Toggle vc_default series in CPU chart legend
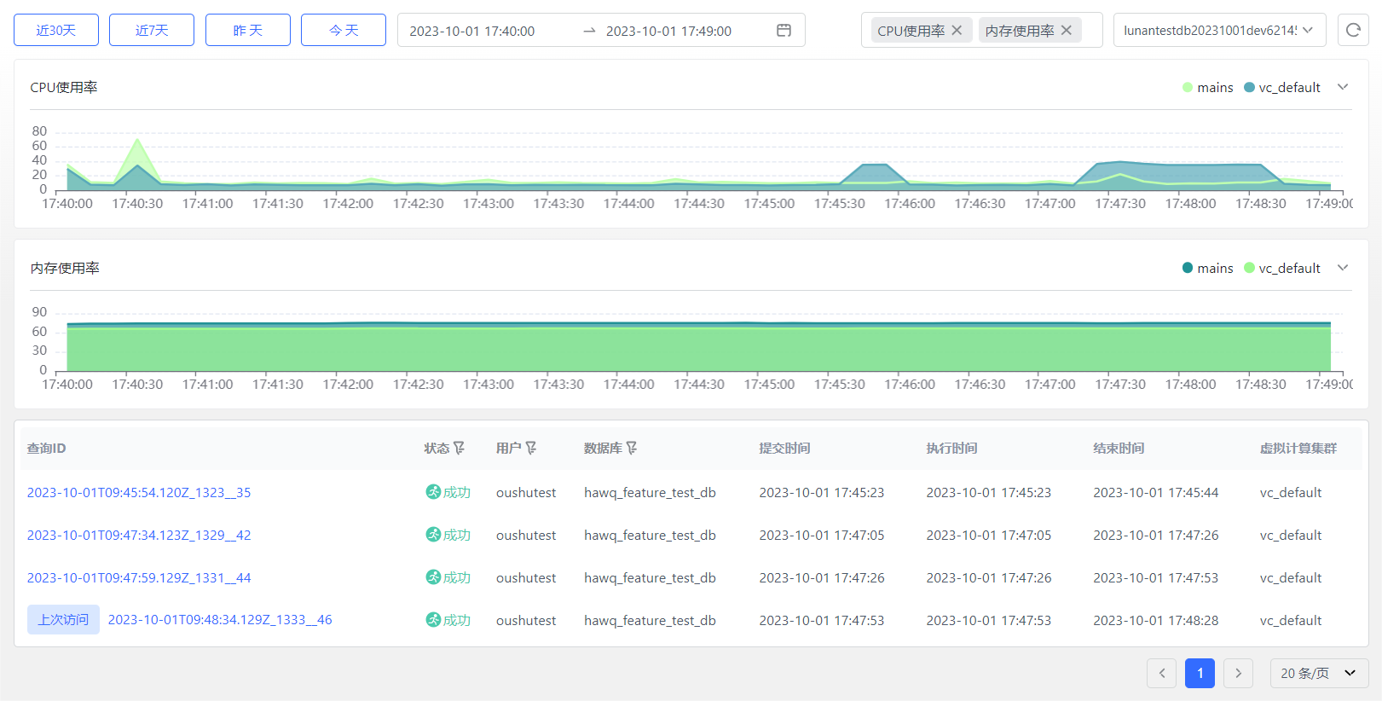1382x701 pixels. (1282, 88)
